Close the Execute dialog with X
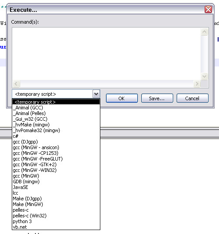The width and height of the screenshot is (219, 234). [208, 10]
